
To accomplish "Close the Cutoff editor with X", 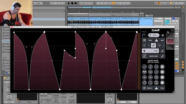I will 172,30.
